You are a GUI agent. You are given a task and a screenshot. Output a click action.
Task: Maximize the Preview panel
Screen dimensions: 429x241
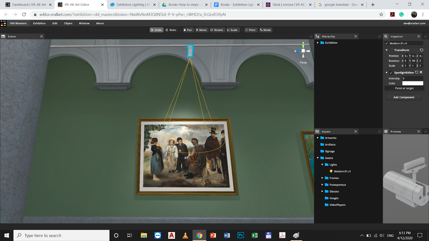coord(426,131)
